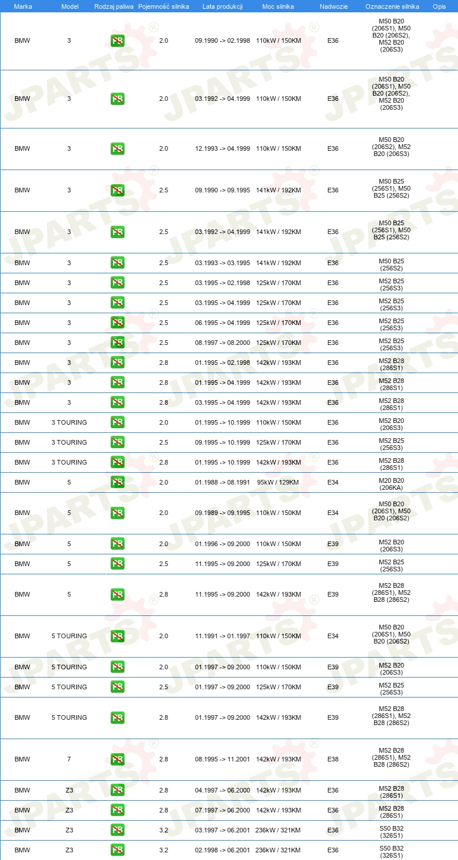The image size is (458, 860).
Task: Click PB icon for 01.1995 -> 02.1998 row
Action: pos(117,363)
